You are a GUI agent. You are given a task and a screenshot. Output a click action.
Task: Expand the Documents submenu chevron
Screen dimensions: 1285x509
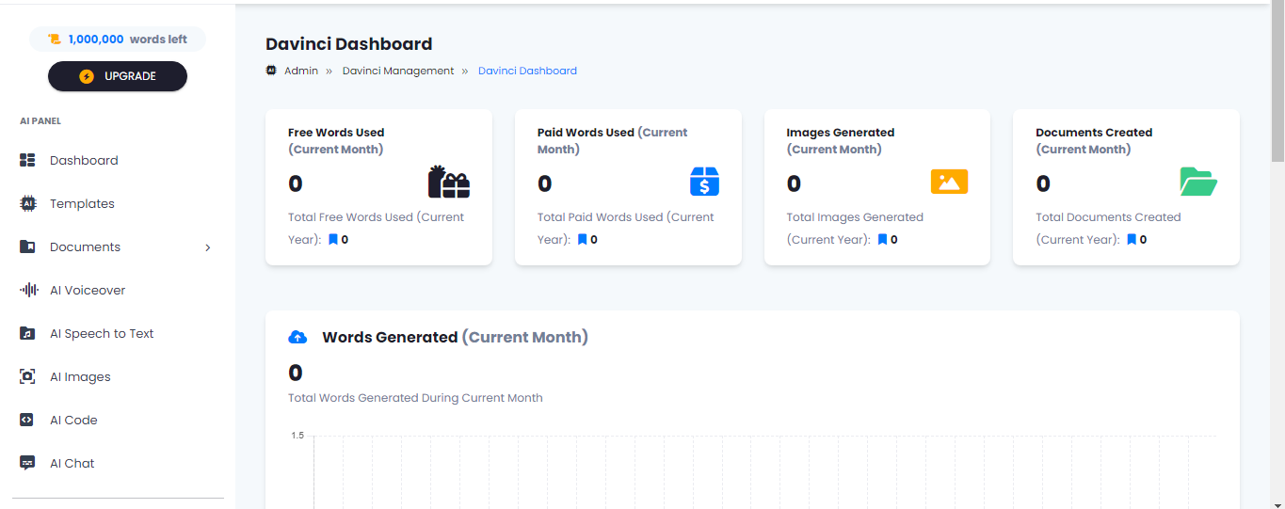pyautogui.click(x=208, y=248)
